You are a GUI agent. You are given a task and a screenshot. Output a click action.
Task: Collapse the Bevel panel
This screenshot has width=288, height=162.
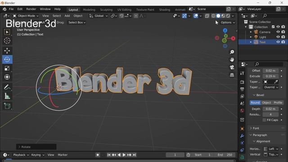pos(258,95)
